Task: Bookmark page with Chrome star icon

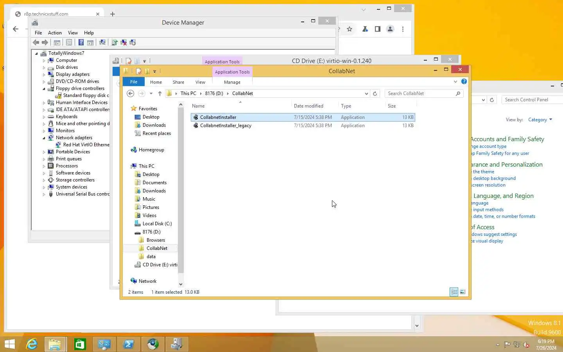Action: pyautogui.click(x=350, y=29)
